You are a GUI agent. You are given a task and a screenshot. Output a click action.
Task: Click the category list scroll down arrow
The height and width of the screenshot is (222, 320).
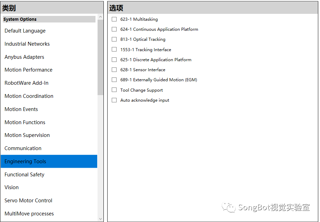coord(100,219)
